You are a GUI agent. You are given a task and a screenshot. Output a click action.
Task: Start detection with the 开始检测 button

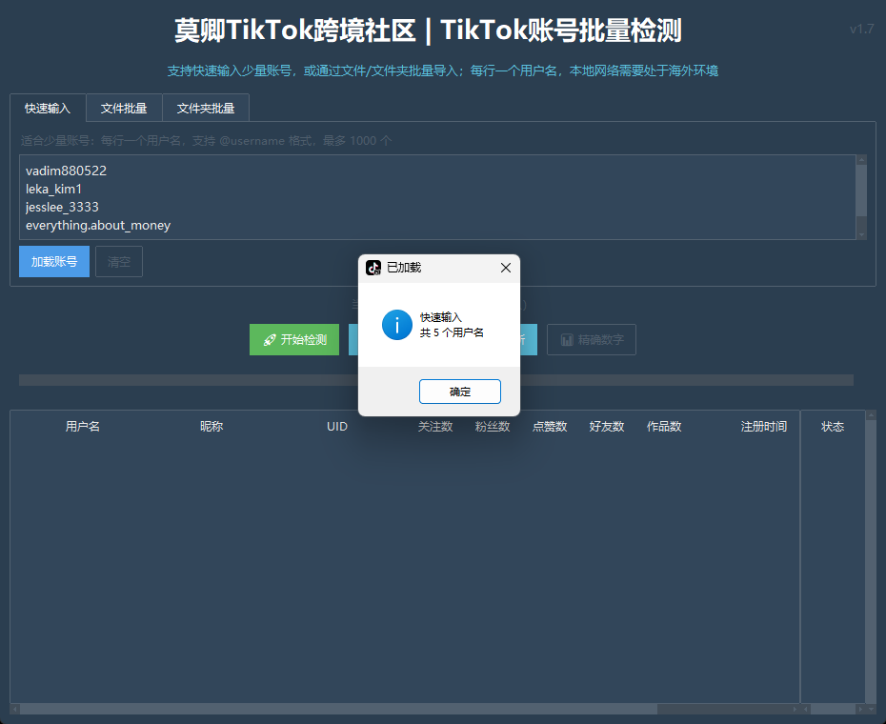point(294,340)
